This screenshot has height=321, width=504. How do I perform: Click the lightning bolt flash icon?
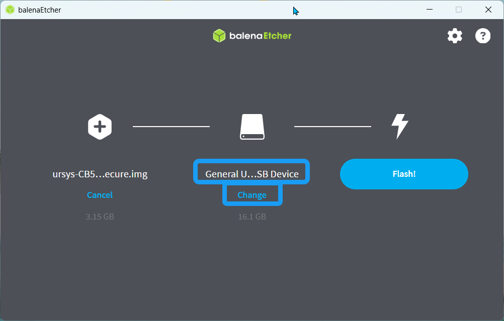click(400, 126)
